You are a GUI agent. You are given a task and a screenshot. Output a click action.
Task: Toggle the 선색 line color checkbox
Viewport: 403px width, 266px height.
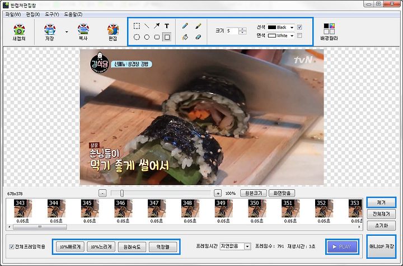[x=299, y=27]
